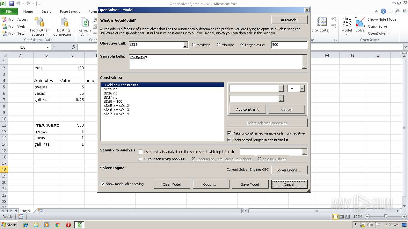This screenshot has width=408, height=229.
Task: Select the maximise radio button
Action: point(194,45)
